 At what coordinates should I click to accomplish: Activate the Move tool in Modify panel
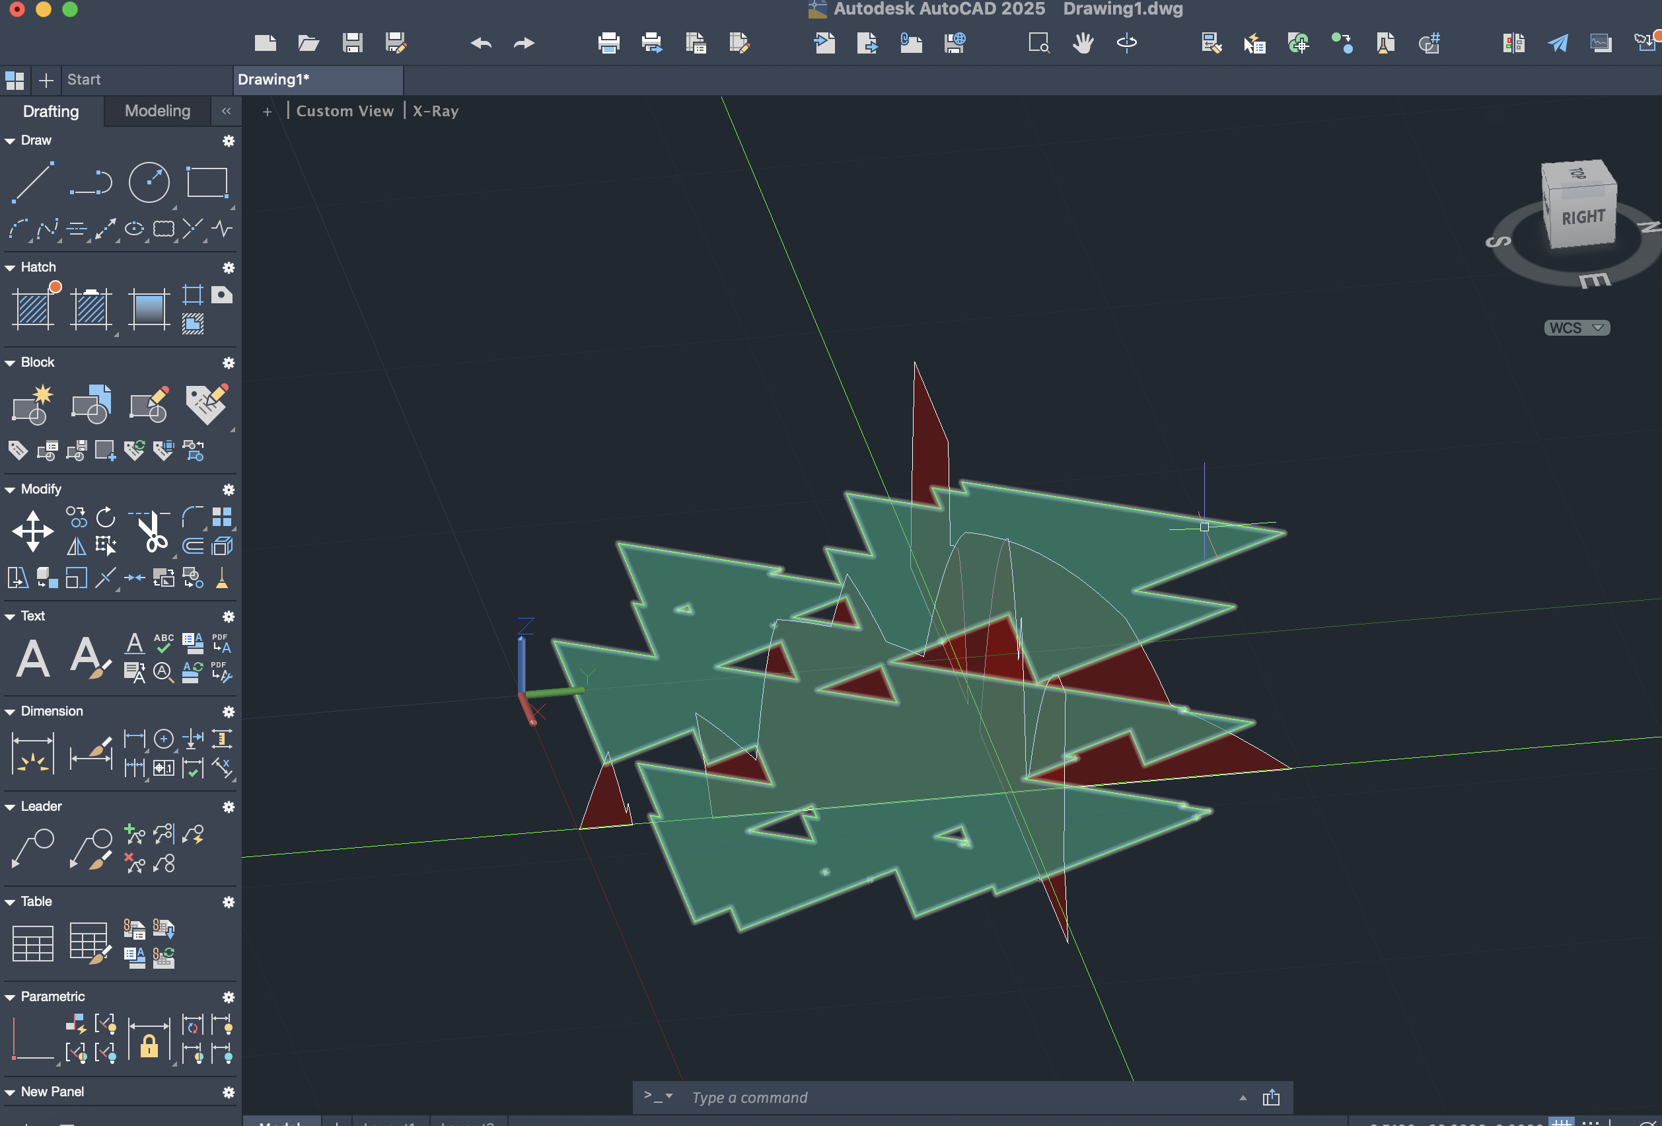[x=32, y=531]
